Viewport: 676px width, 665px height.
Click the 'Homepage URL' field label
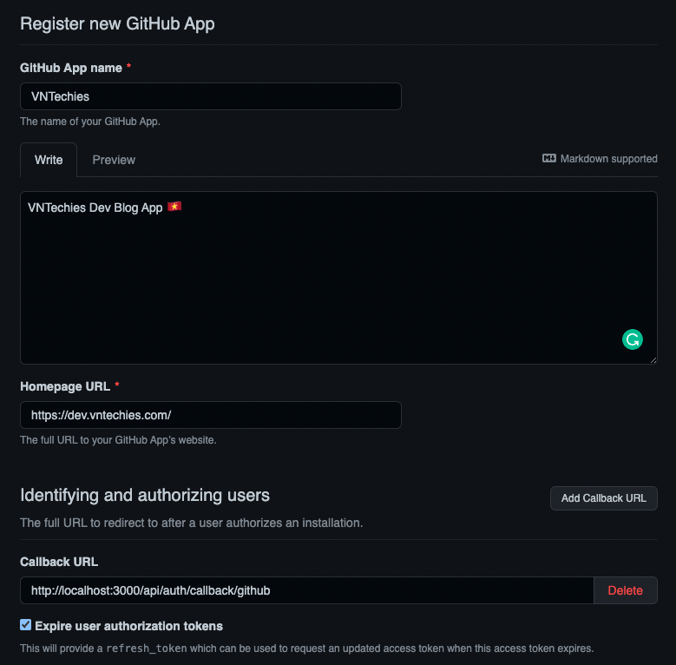64,386
